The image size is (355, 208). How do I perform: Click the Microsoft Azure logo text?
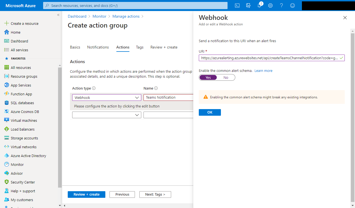(20, 6)
